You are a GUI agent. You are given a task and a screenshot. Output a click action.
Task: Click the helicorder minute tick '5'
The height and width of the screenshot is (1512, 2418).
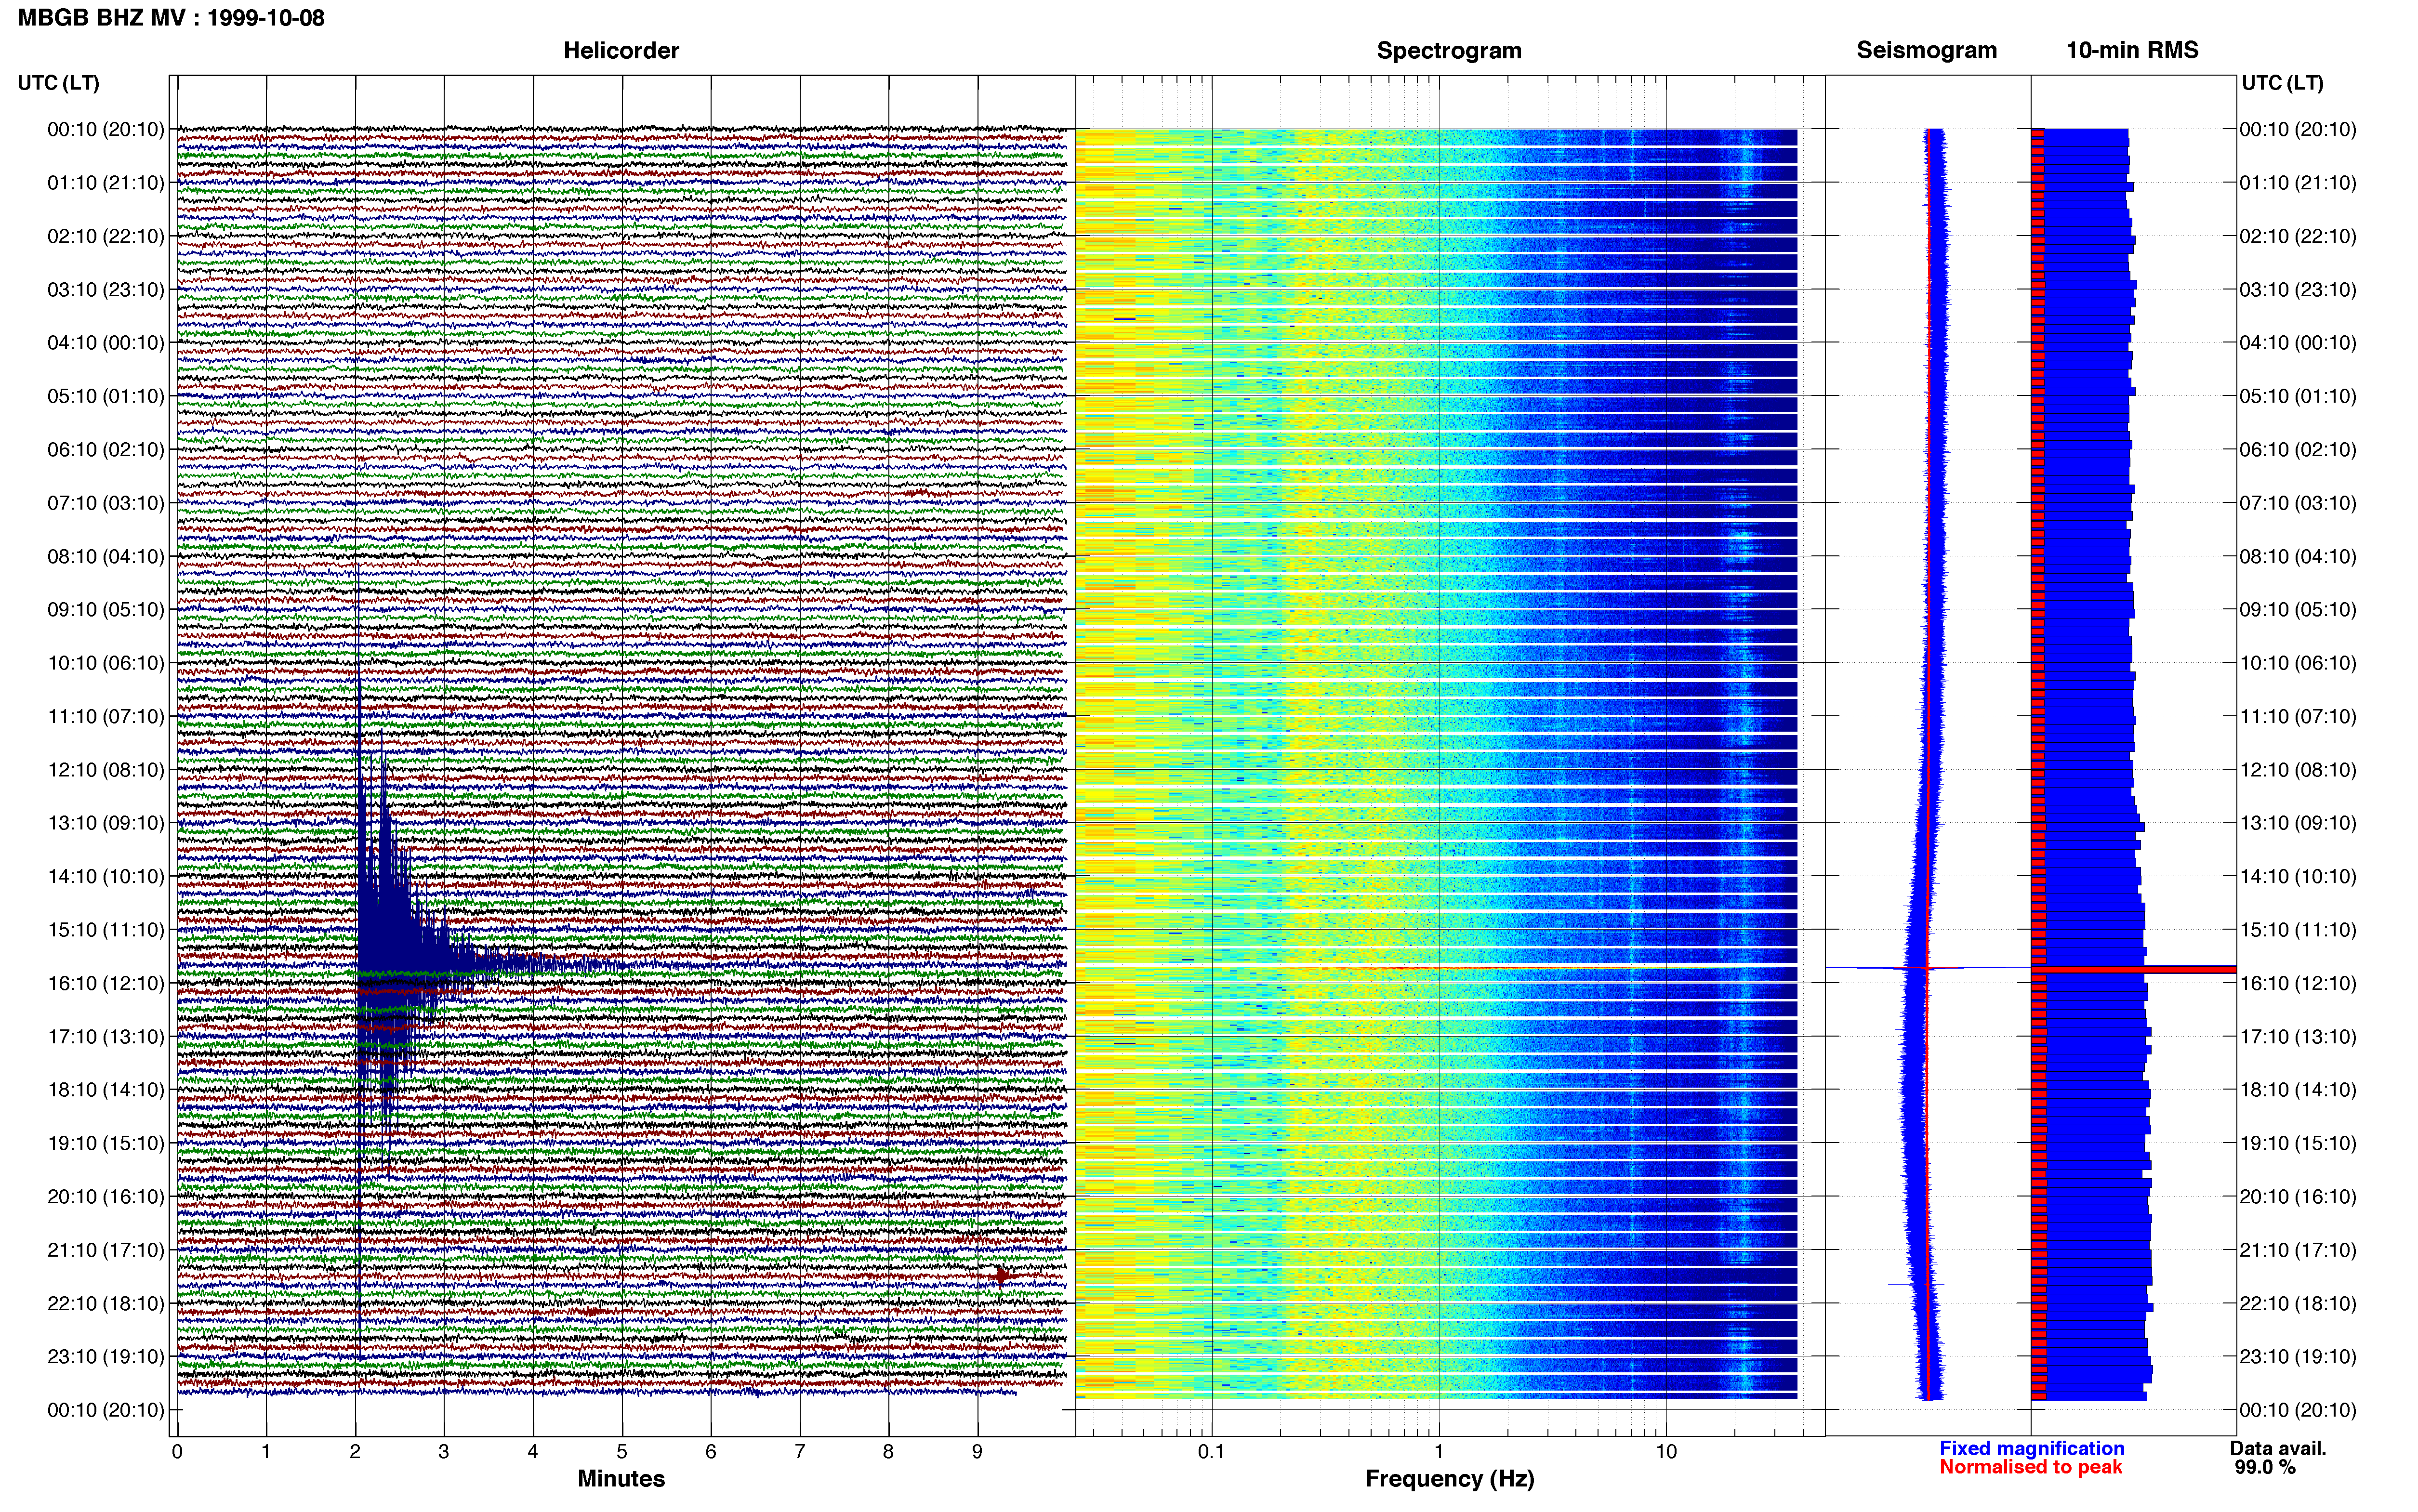[622, 1452]
